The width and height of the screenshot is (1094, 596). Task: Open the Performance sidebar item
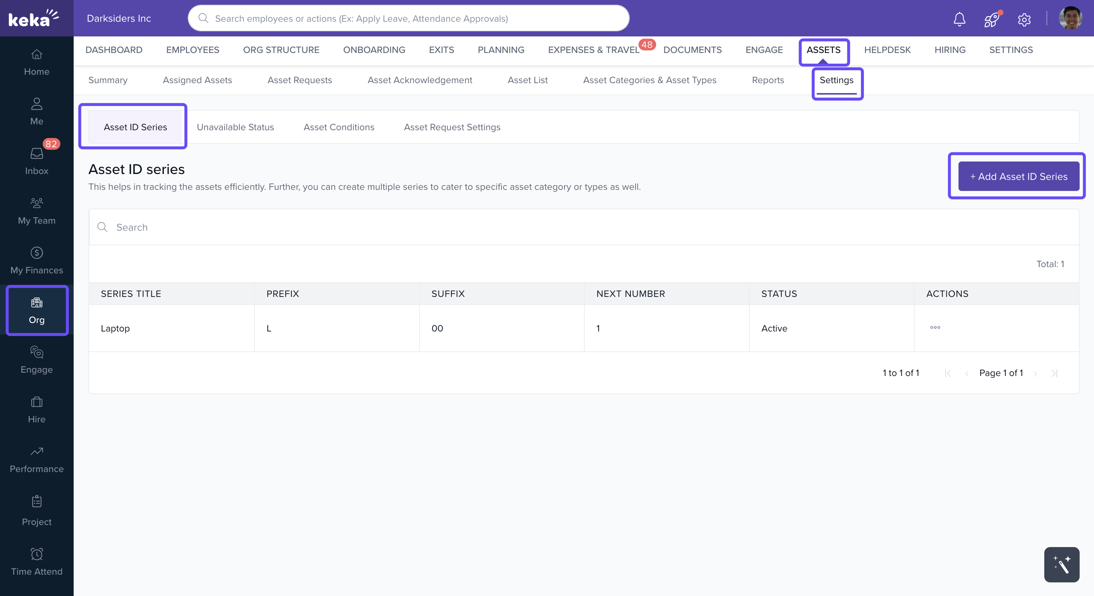tap(36, 459)
